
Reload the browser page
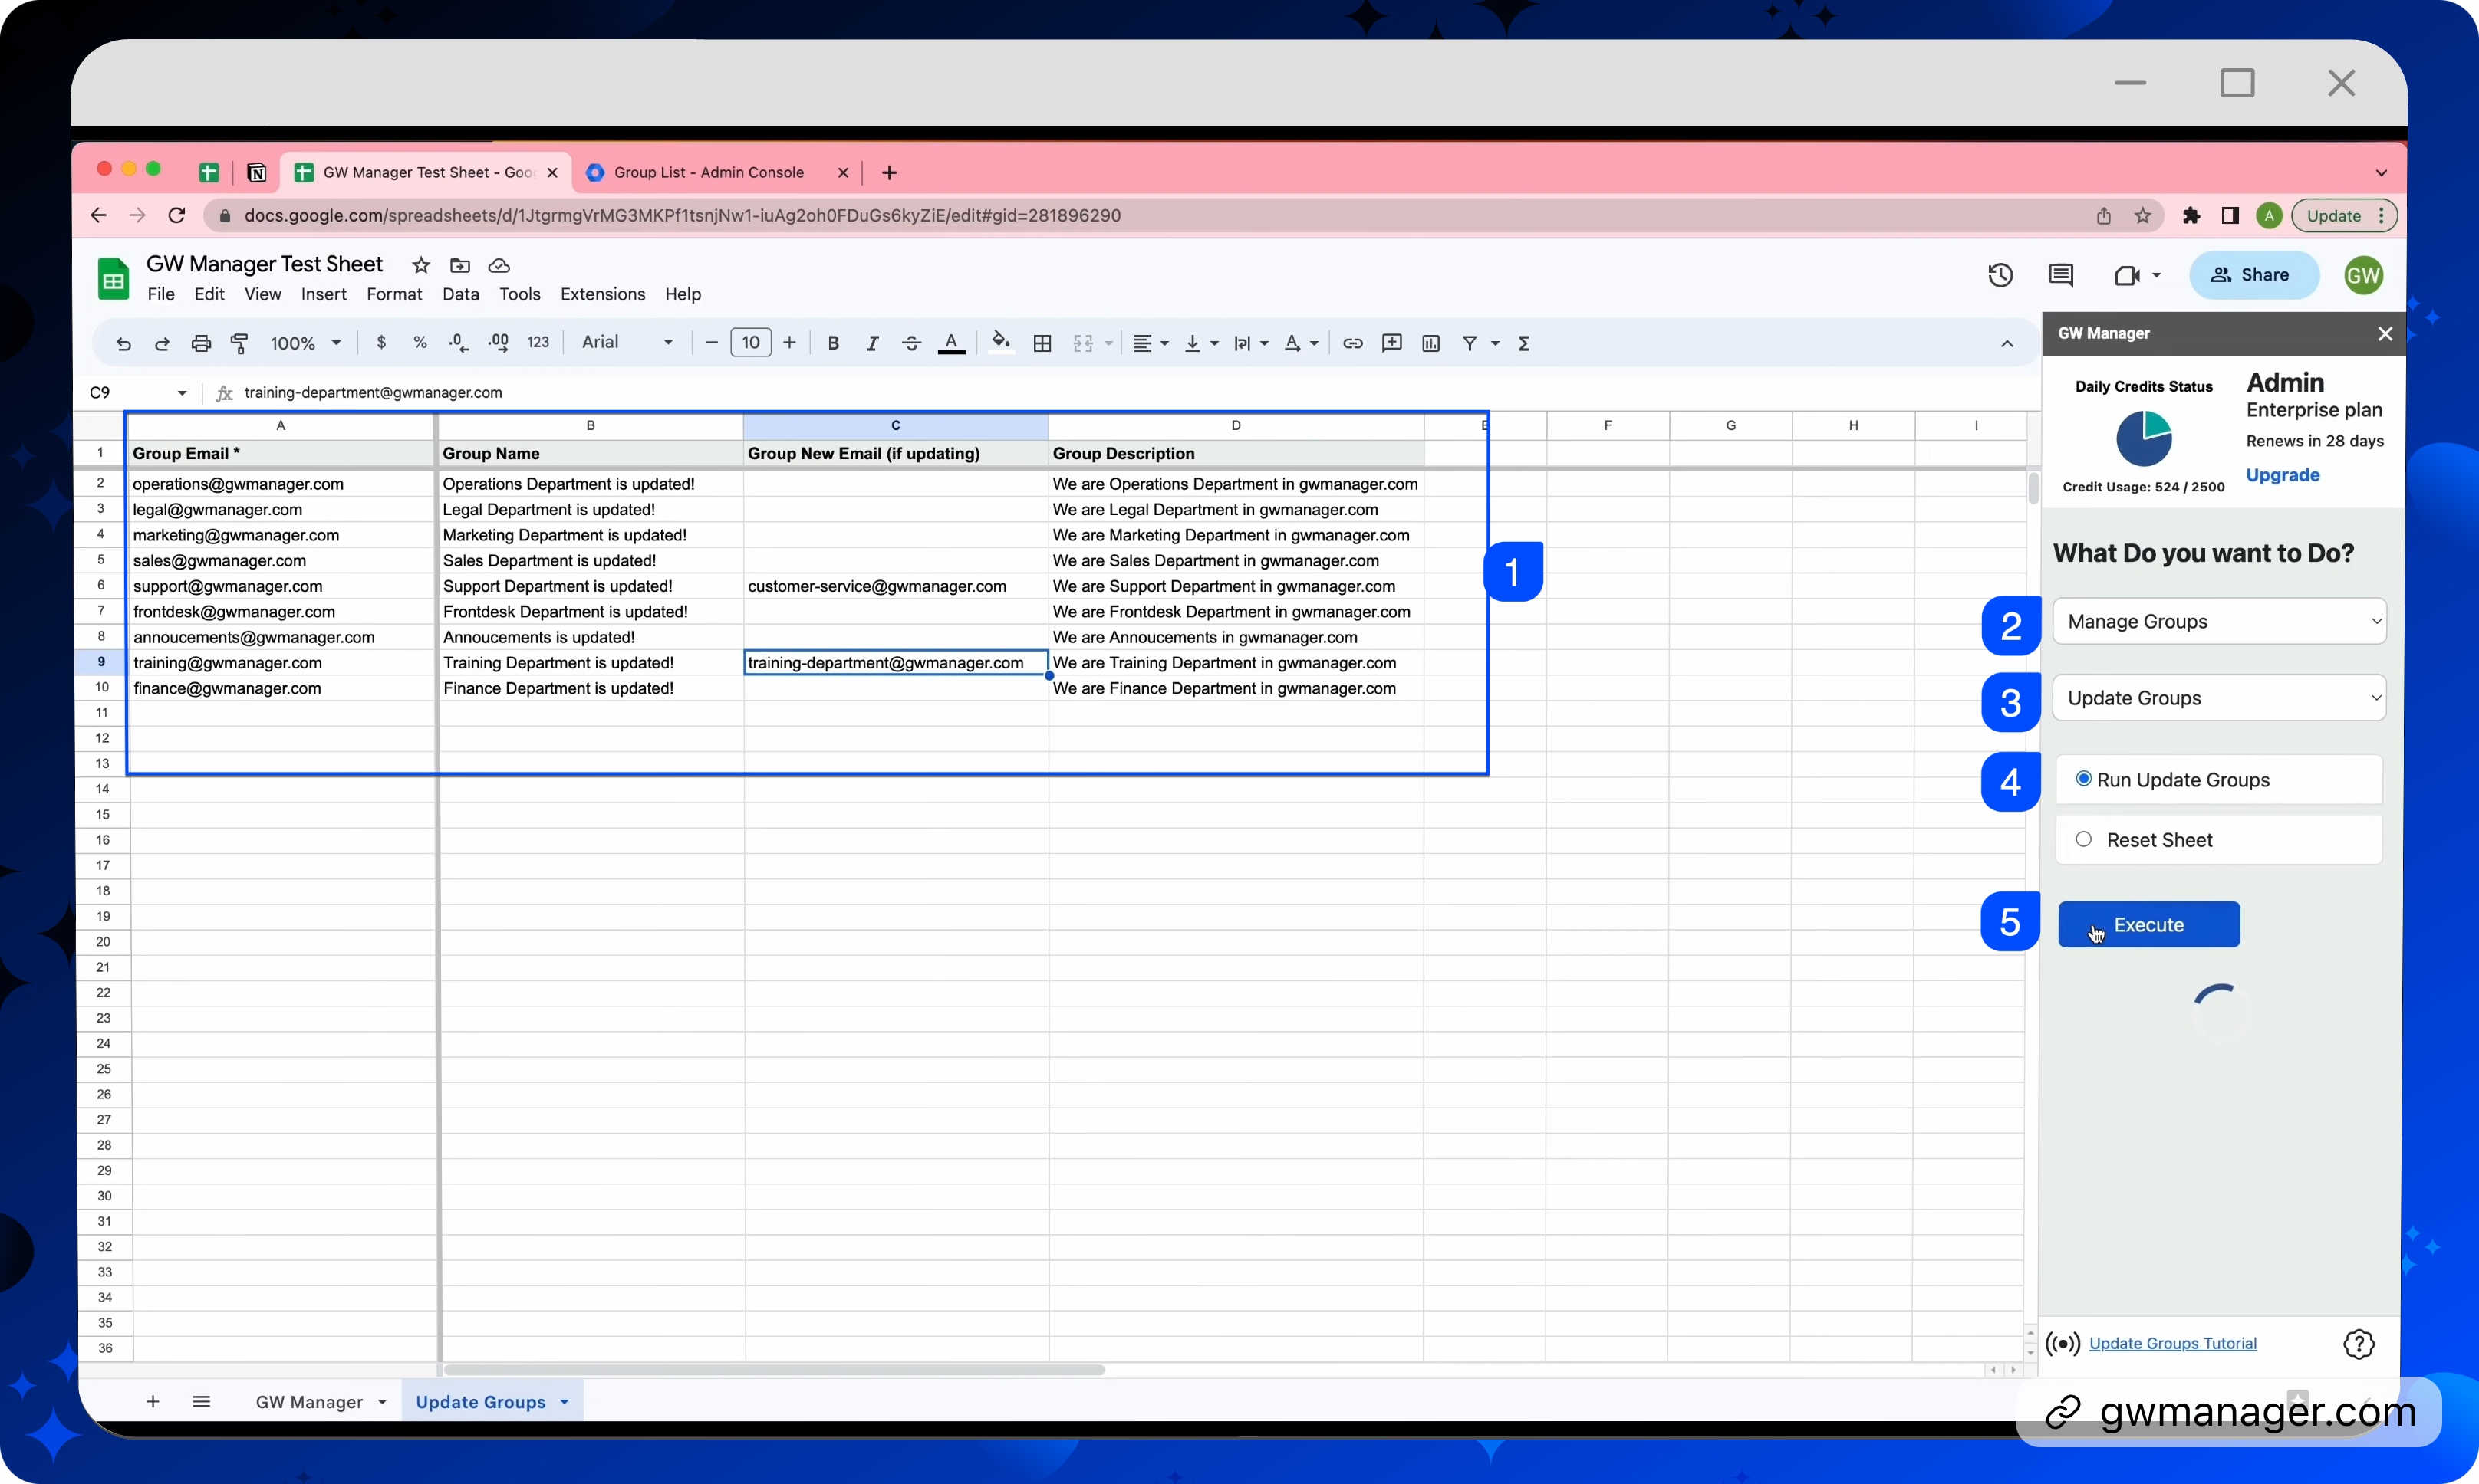point(177,215)
